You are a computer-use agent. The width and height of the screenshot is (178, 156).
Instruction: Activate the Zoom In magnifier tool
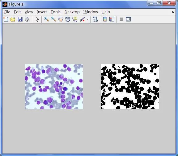46,19
